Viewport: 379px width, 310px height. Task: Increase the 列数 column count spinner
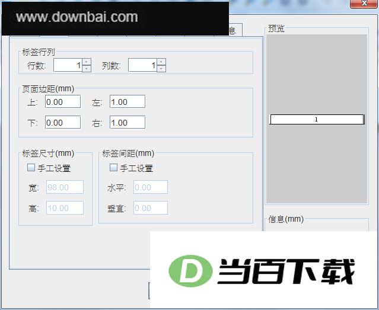click(x=161, y=62)
